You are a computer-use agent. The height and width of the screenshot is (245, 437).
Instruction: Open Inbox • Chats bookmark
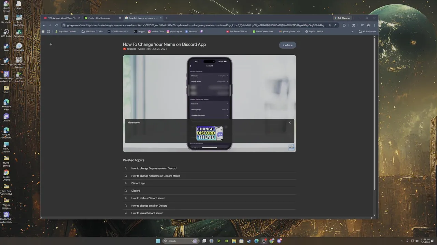156,31
